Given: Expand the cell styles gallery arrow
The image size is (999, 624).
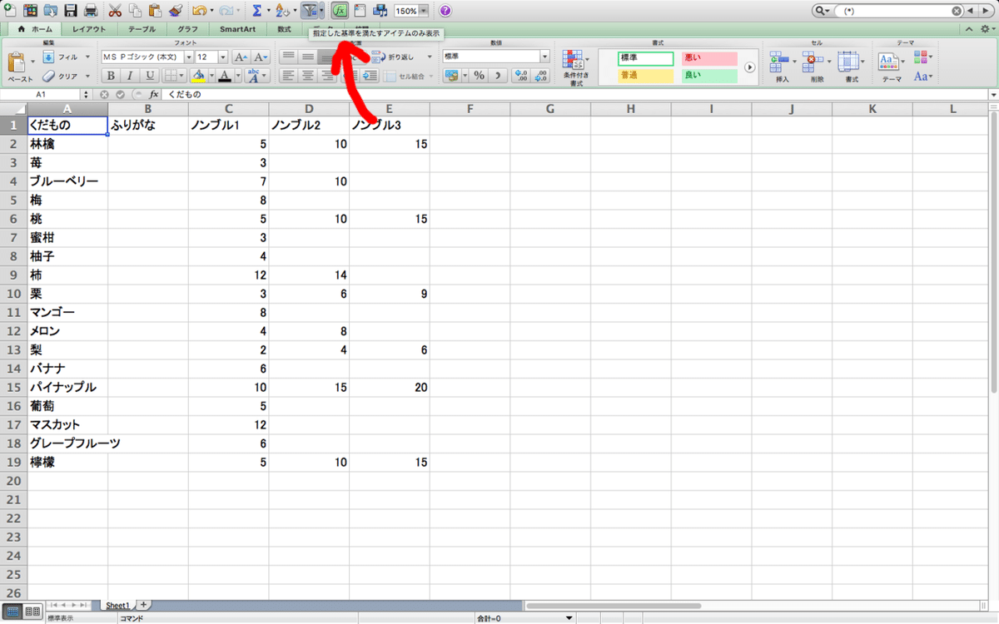Looking at the screenshot, I should pos(750,67).
